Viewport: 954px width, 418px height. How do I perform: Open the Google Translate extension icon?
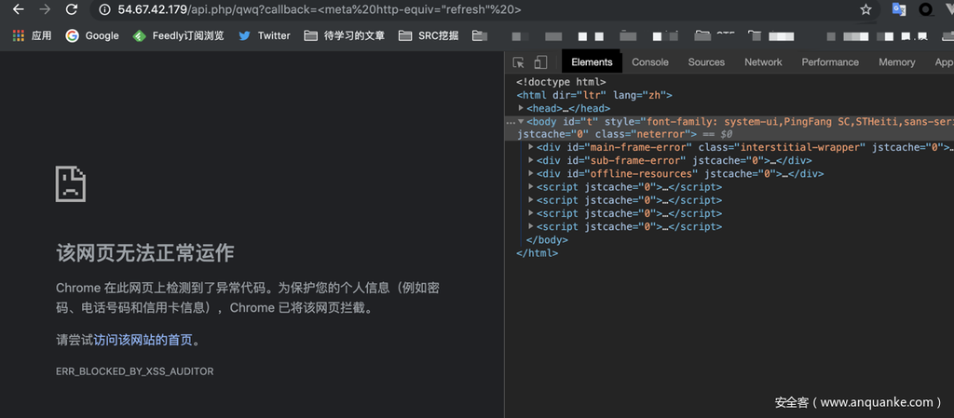pos(899,10)
